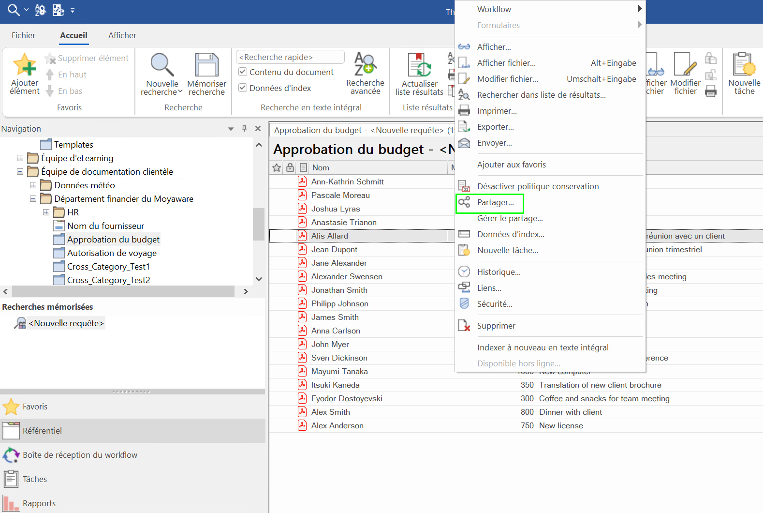This screenshot has height=513, width=763.
Task: Select Historique... in context menu
Action: click(499, 272)
